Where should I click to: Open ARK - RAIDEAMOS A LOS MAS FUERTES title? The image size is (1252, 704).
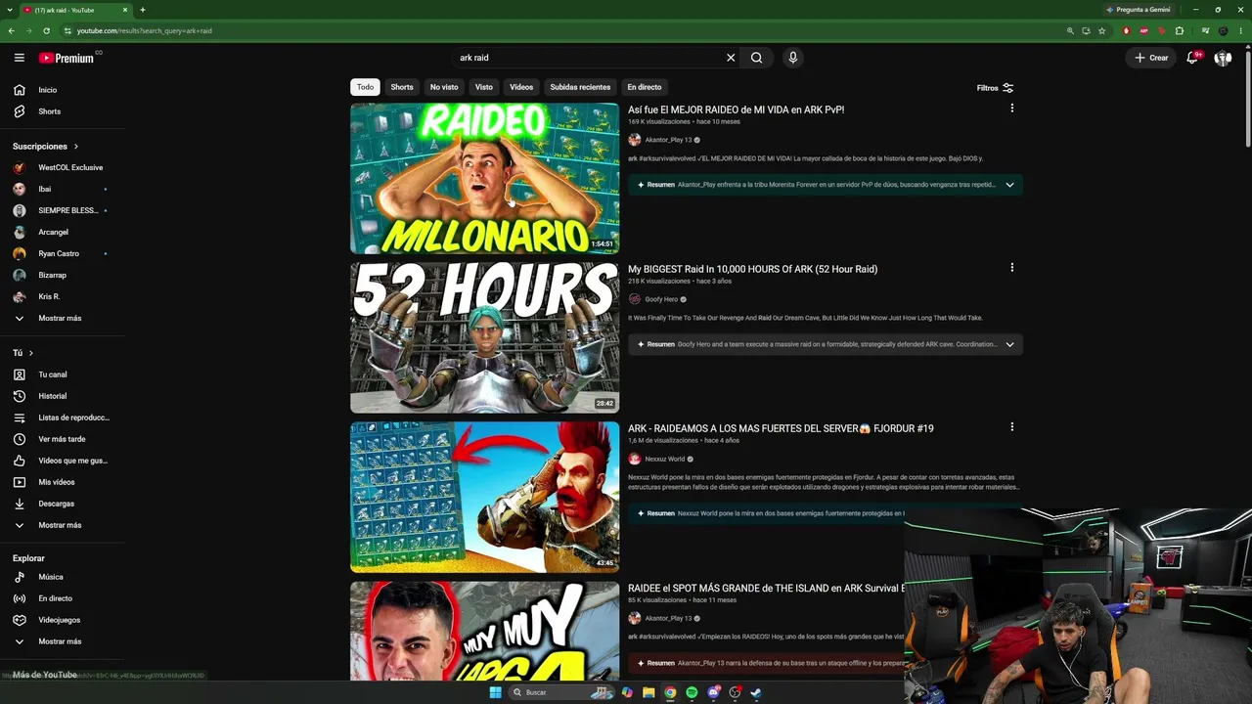click(x=781, y=428)
